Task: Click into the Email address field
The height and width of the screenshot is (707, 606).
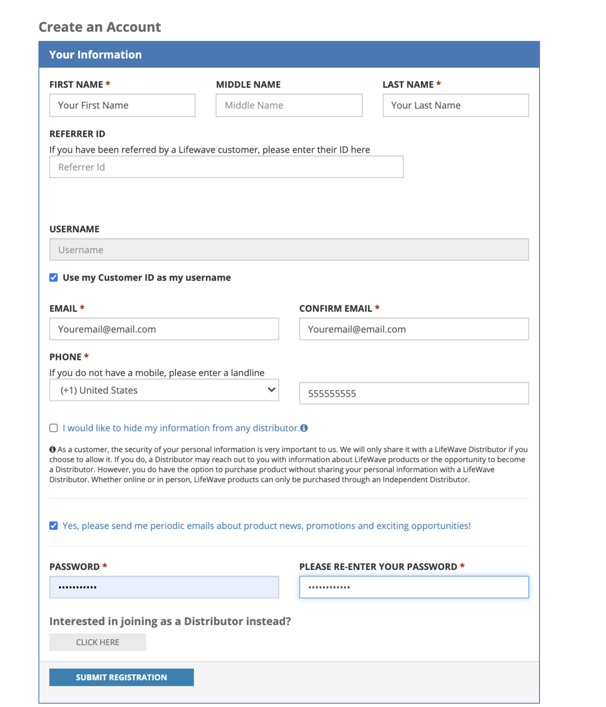Action: click(164, 329)
